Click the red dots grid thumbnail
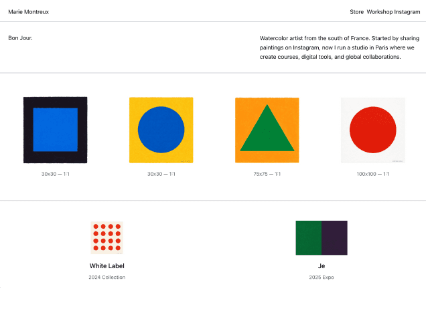Image resolution: width=426 pixels, height=313 pixels. (106, 238)
